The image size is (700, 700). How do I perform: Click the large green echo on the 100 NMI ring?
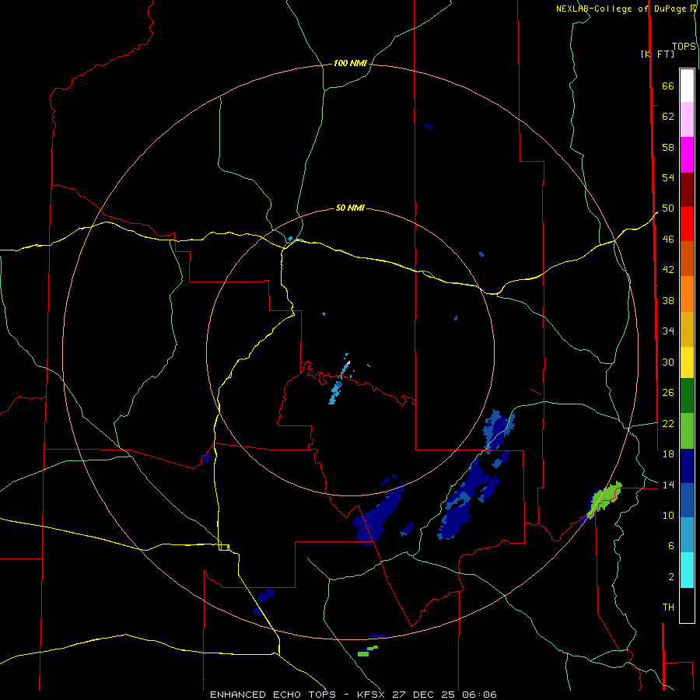(x=604, y=499)
